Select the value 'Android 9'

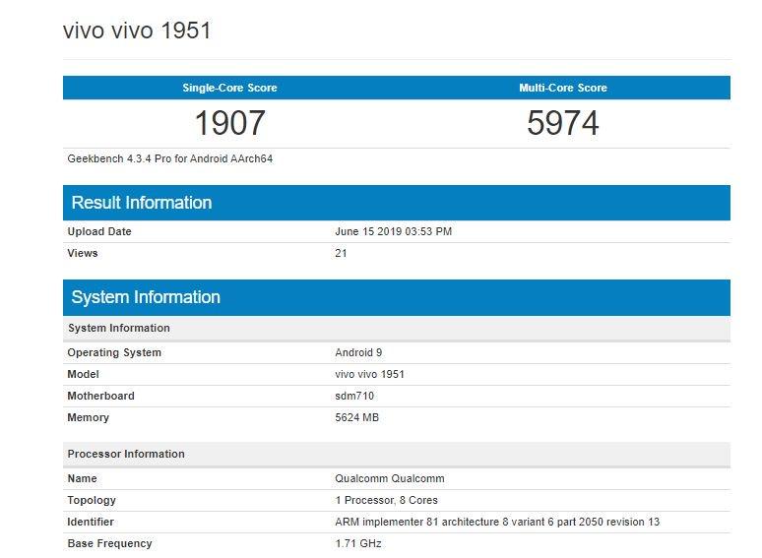tap(358, 352)
